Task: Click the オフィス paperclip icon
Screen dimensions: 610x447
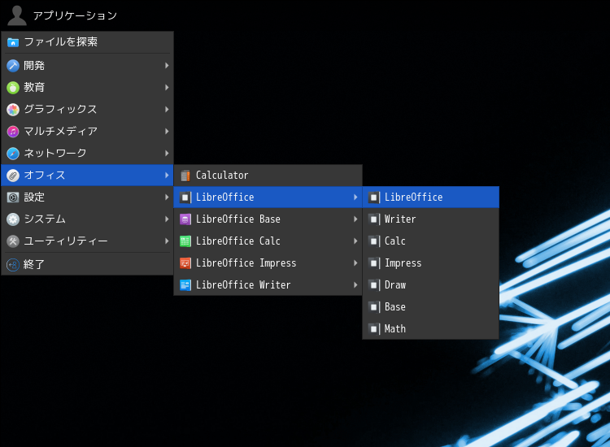Action: pyautogui.click(x=13, y=176)
